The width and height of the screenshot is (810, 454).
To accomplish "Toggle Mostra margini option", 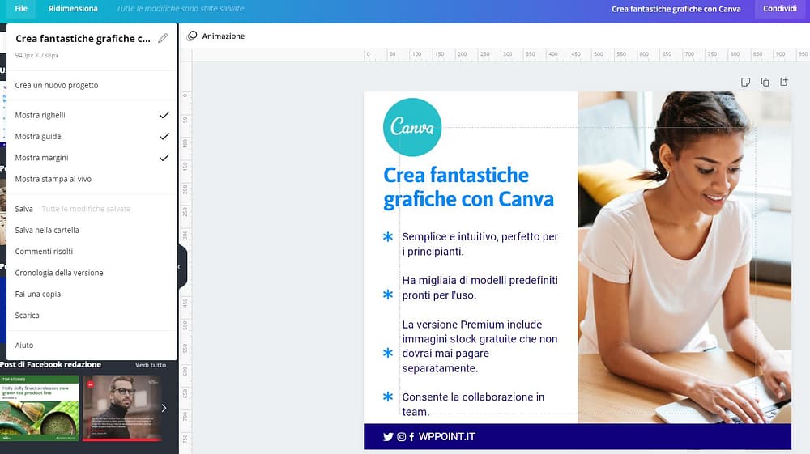I will click(92, 157).
